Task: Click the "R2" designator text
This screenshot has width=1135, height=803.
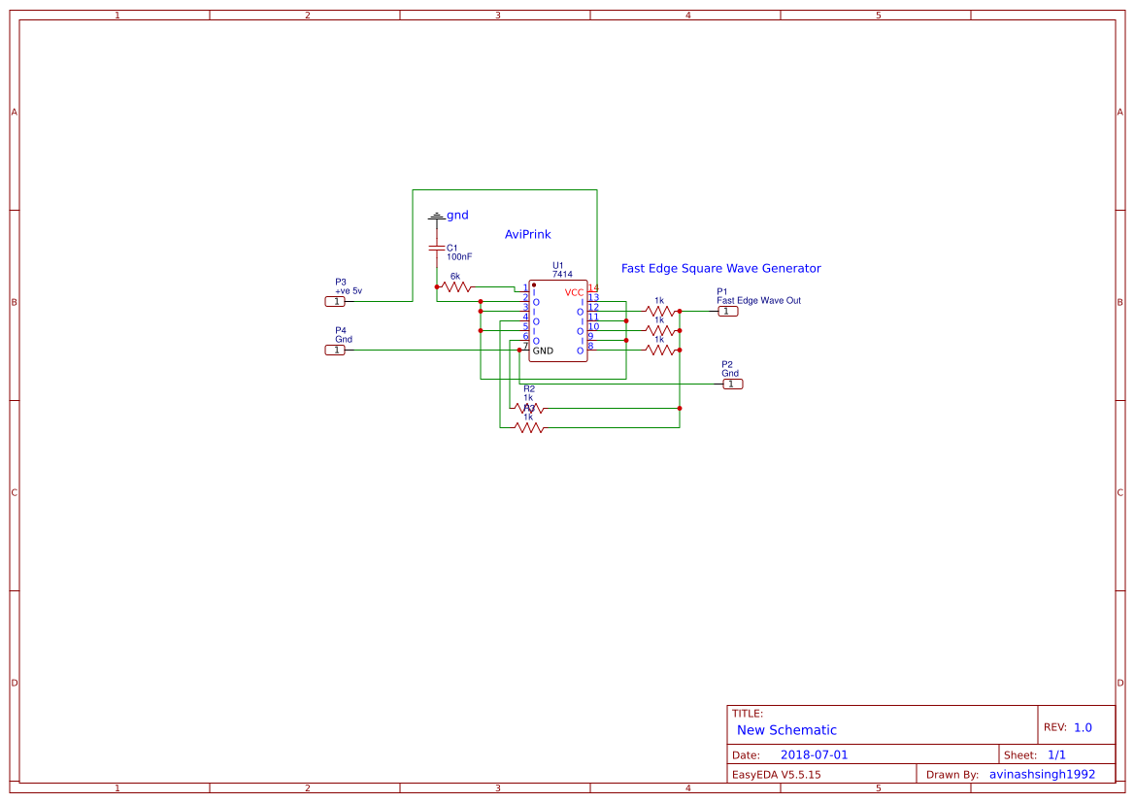Action: pyautogui.click(x=529, y=388)
